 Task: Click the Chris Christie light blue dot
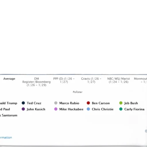[88, 109]
